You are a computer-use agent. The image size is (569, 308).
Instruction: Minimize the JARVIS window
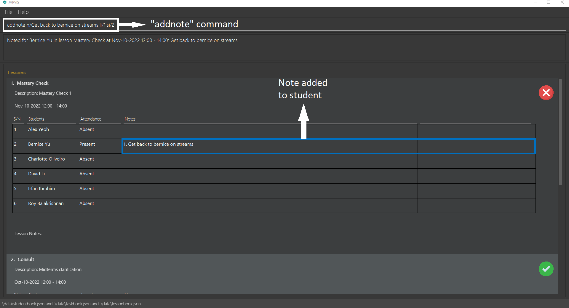tap(535, 2)
